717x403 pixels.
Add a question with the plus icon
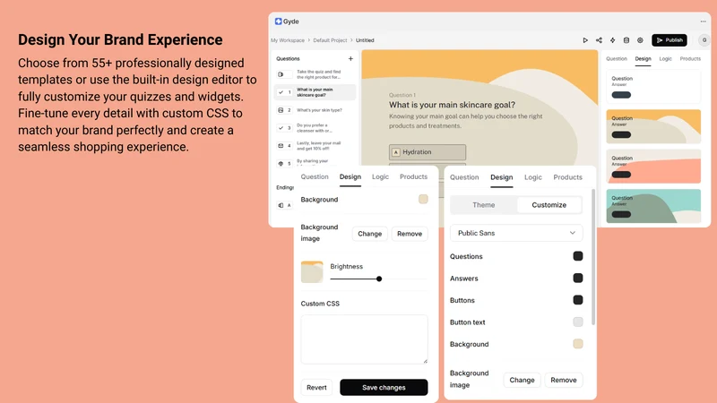pyautogui.click(x=350, y=58)
